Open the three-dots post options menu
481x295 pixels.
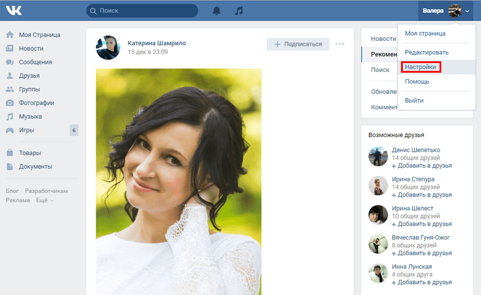coord(340,44)
